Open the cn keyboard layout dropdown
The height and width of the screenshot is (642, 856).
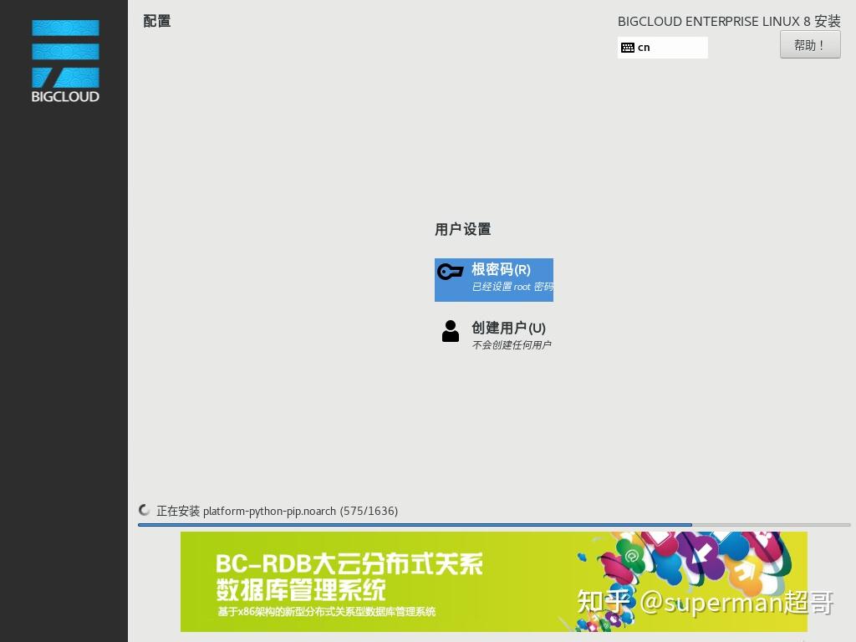click(663, 48)
